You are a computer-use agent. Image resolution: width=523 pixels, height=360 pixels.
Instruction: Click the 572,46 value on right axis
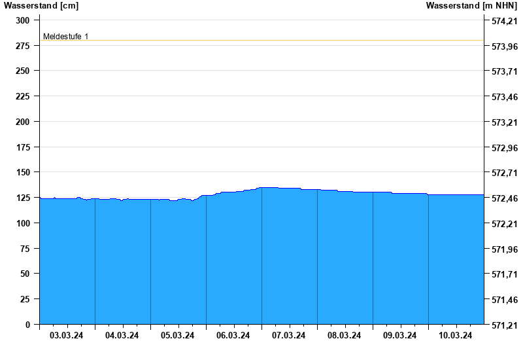pos(504,198)
